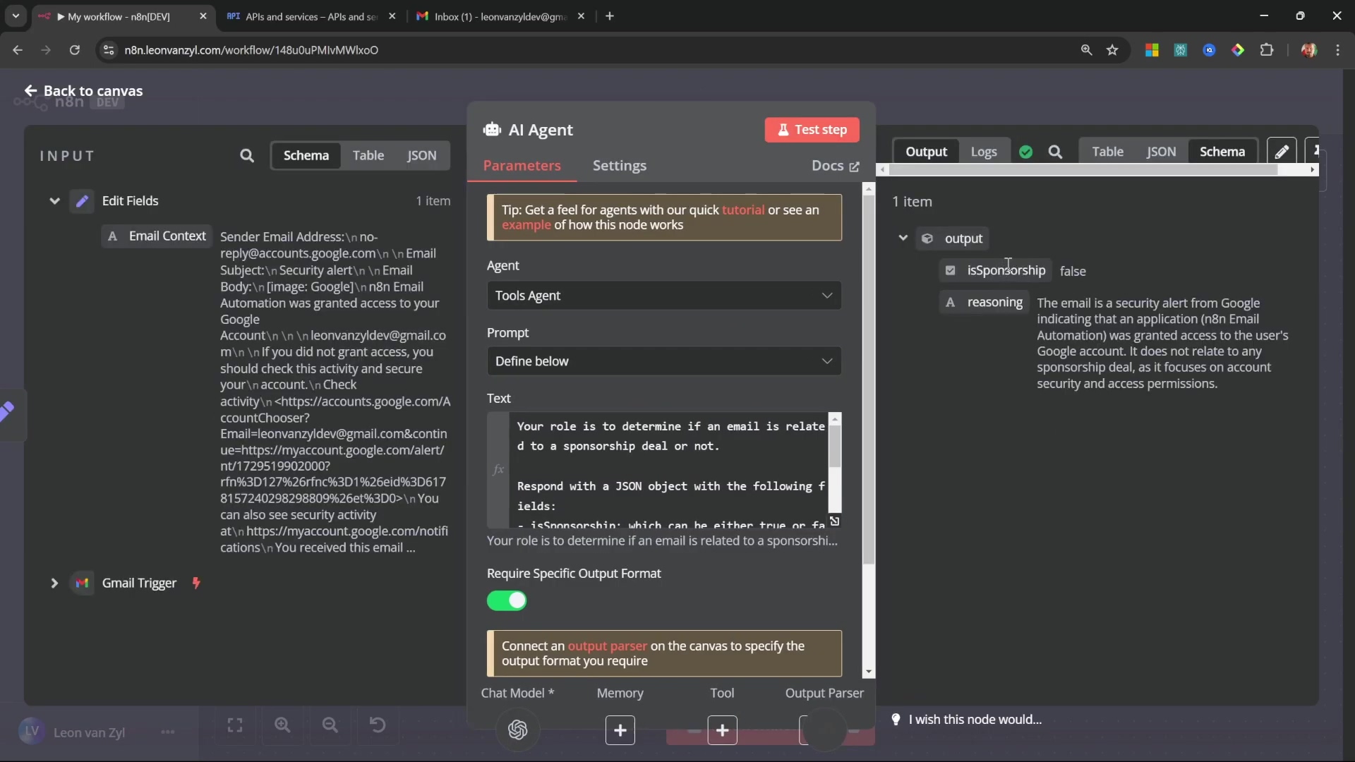The width and height of the screenshot is (1355, 762).
Task: Switch output view to JSON tab
Action: pyautogui.click(x=1160, y=152)
